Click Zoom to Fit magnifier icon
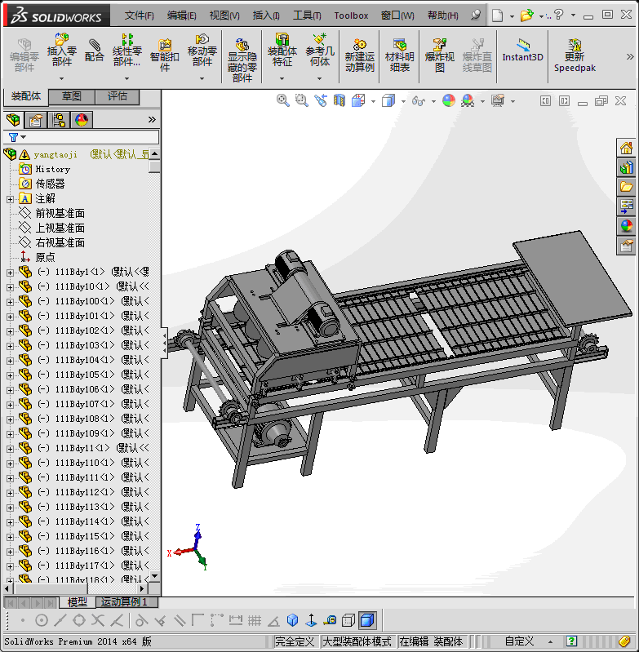 coord(282,100)
